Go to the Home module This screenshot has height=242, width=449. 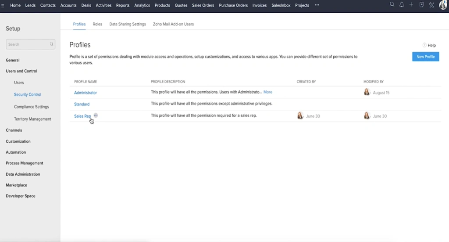coord(15,5)
